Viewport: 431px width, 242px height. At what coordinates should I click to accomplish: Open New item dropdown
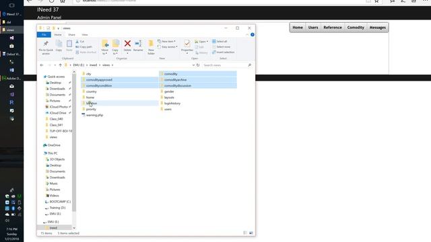coord(166,42)
